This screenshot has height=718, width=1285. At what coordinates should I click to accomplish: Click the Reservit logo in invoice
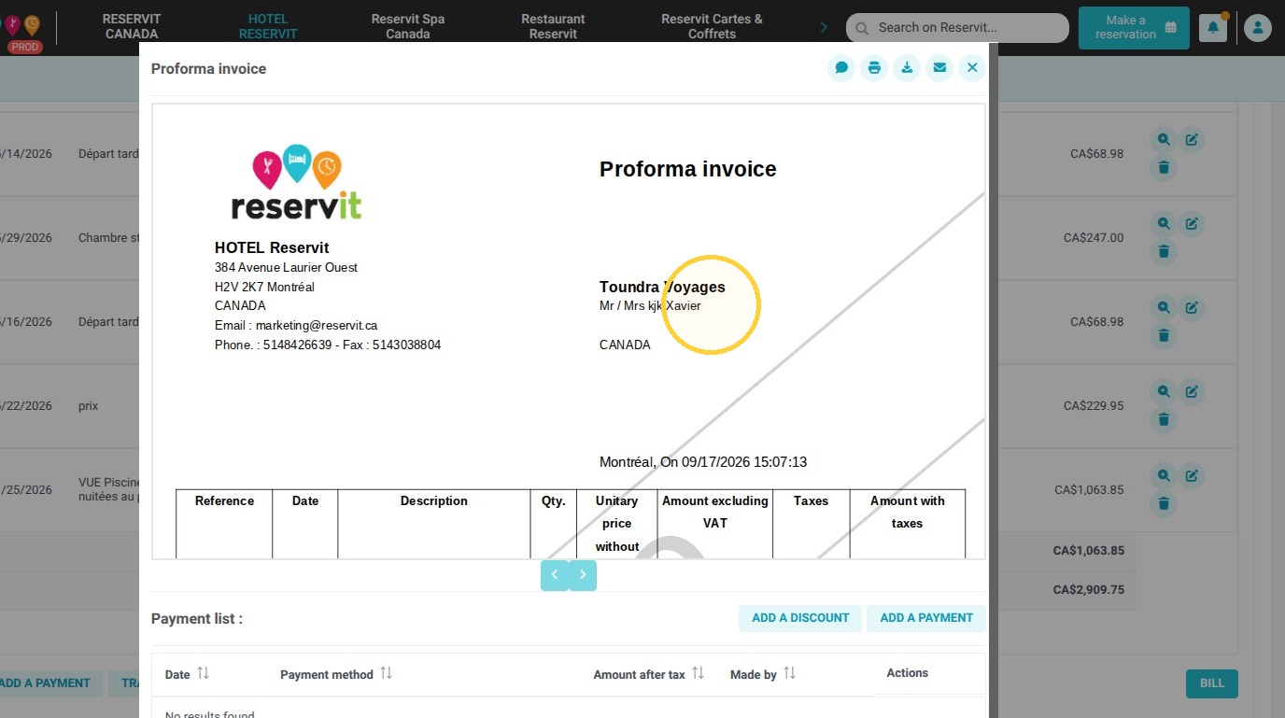(x=297, y=183)
